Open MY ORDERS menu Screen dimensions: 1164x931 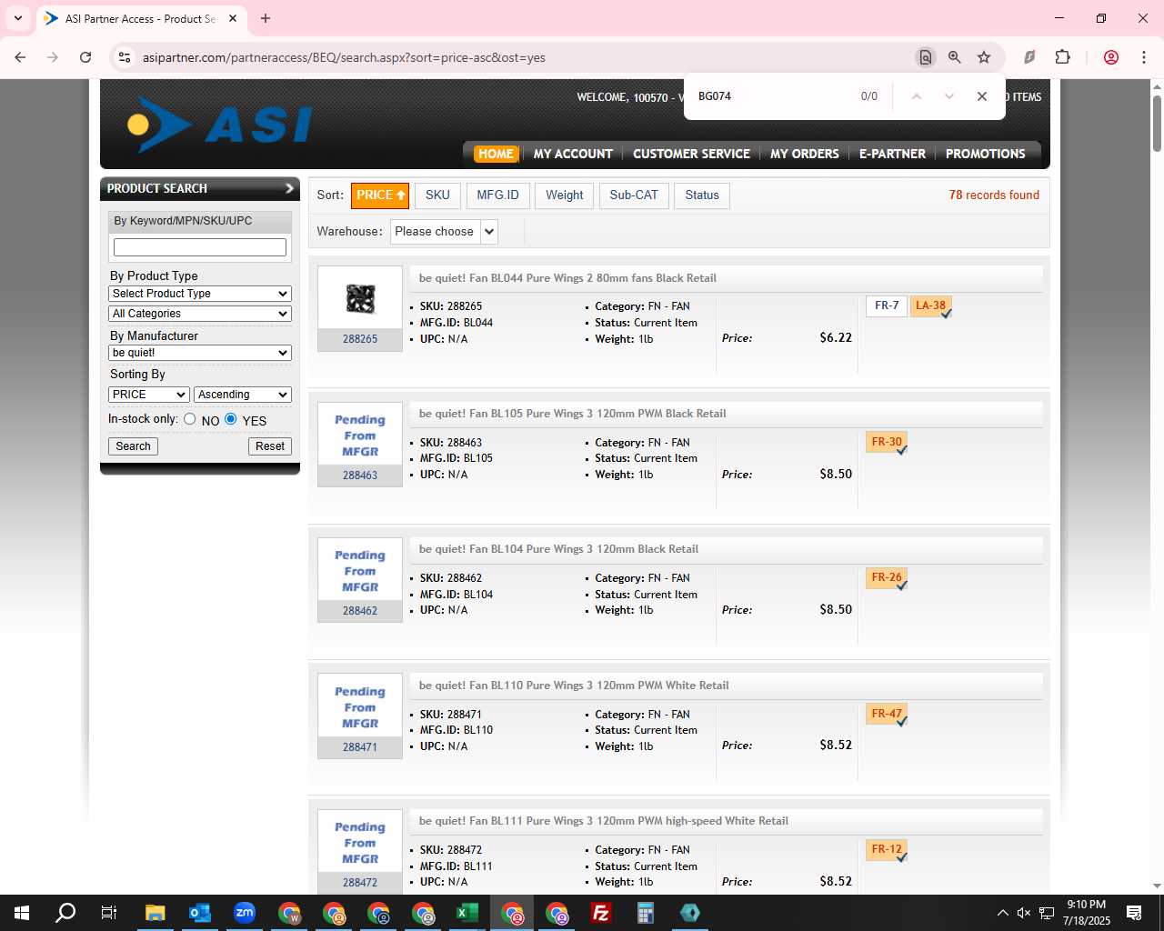[805, 154]
